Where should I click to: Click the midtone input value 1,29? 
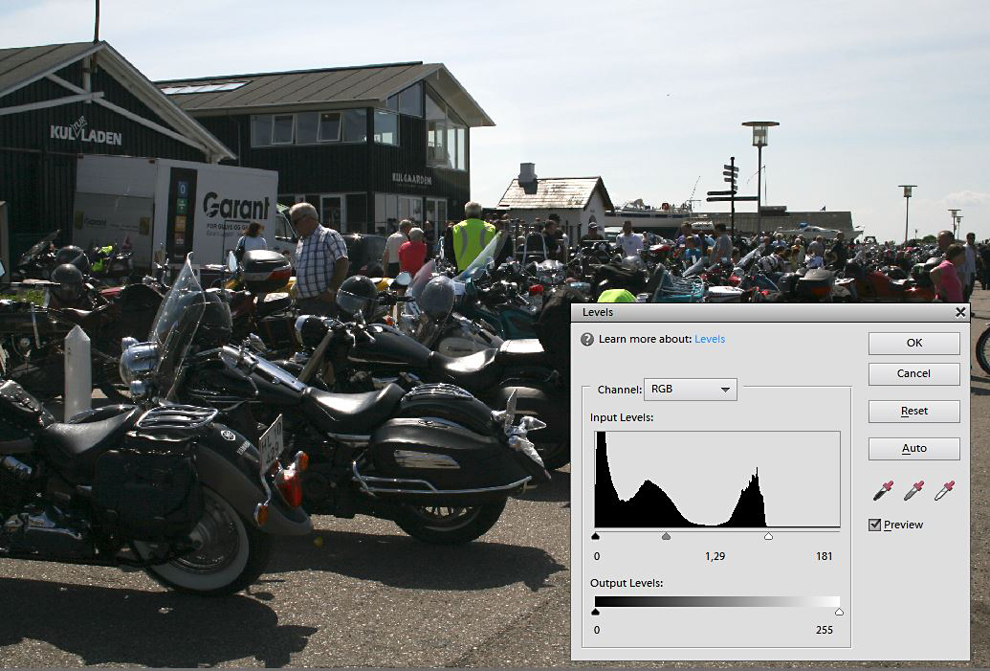[716, 556]
